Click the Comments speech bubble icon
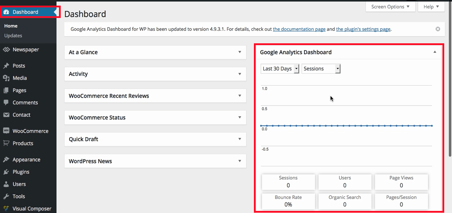 point(6,103)
